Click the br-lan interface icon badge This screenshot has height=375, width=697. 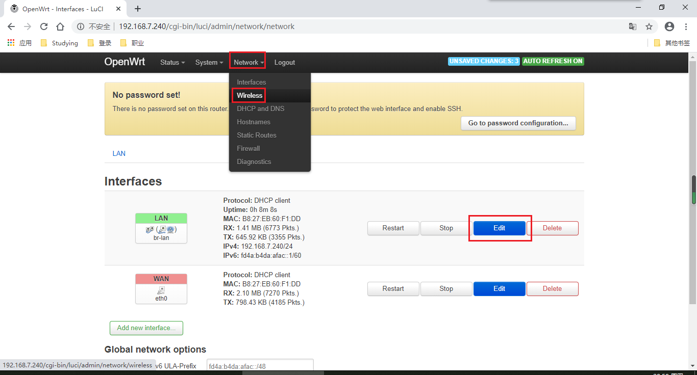pos(161,230)
